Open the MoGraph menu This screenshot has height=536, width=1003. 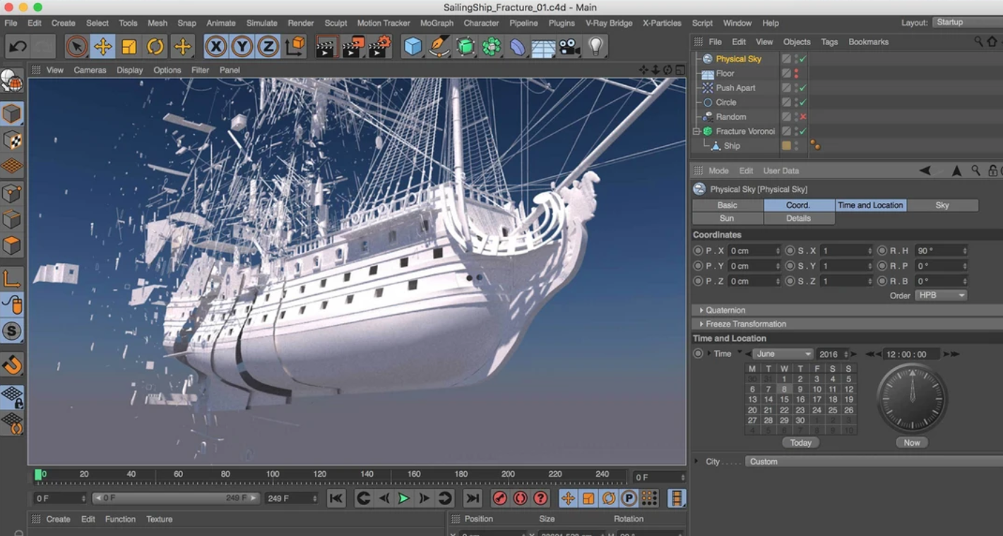[x=437, y=23]
